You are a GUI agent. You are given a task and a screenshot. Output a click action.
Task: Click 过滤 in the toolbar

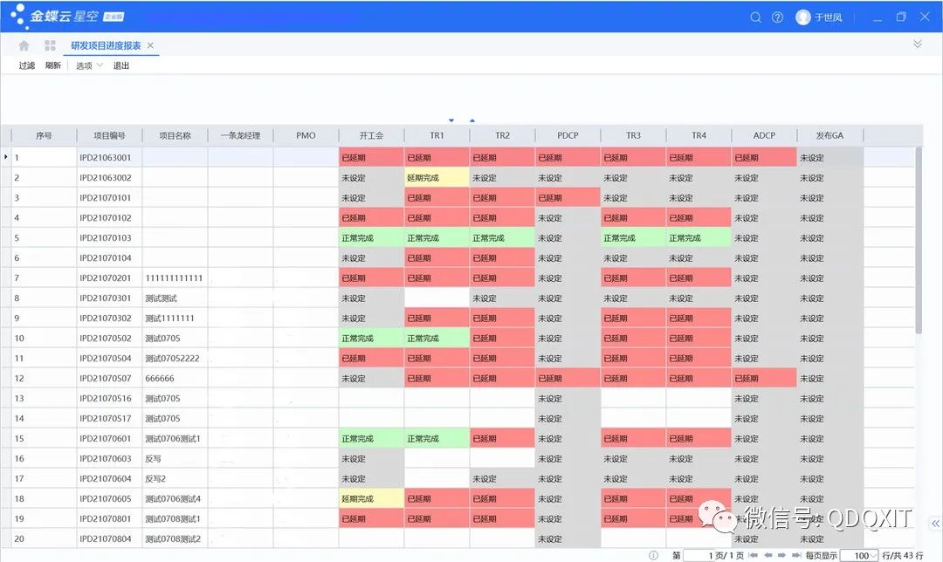(x=27, y=65)
